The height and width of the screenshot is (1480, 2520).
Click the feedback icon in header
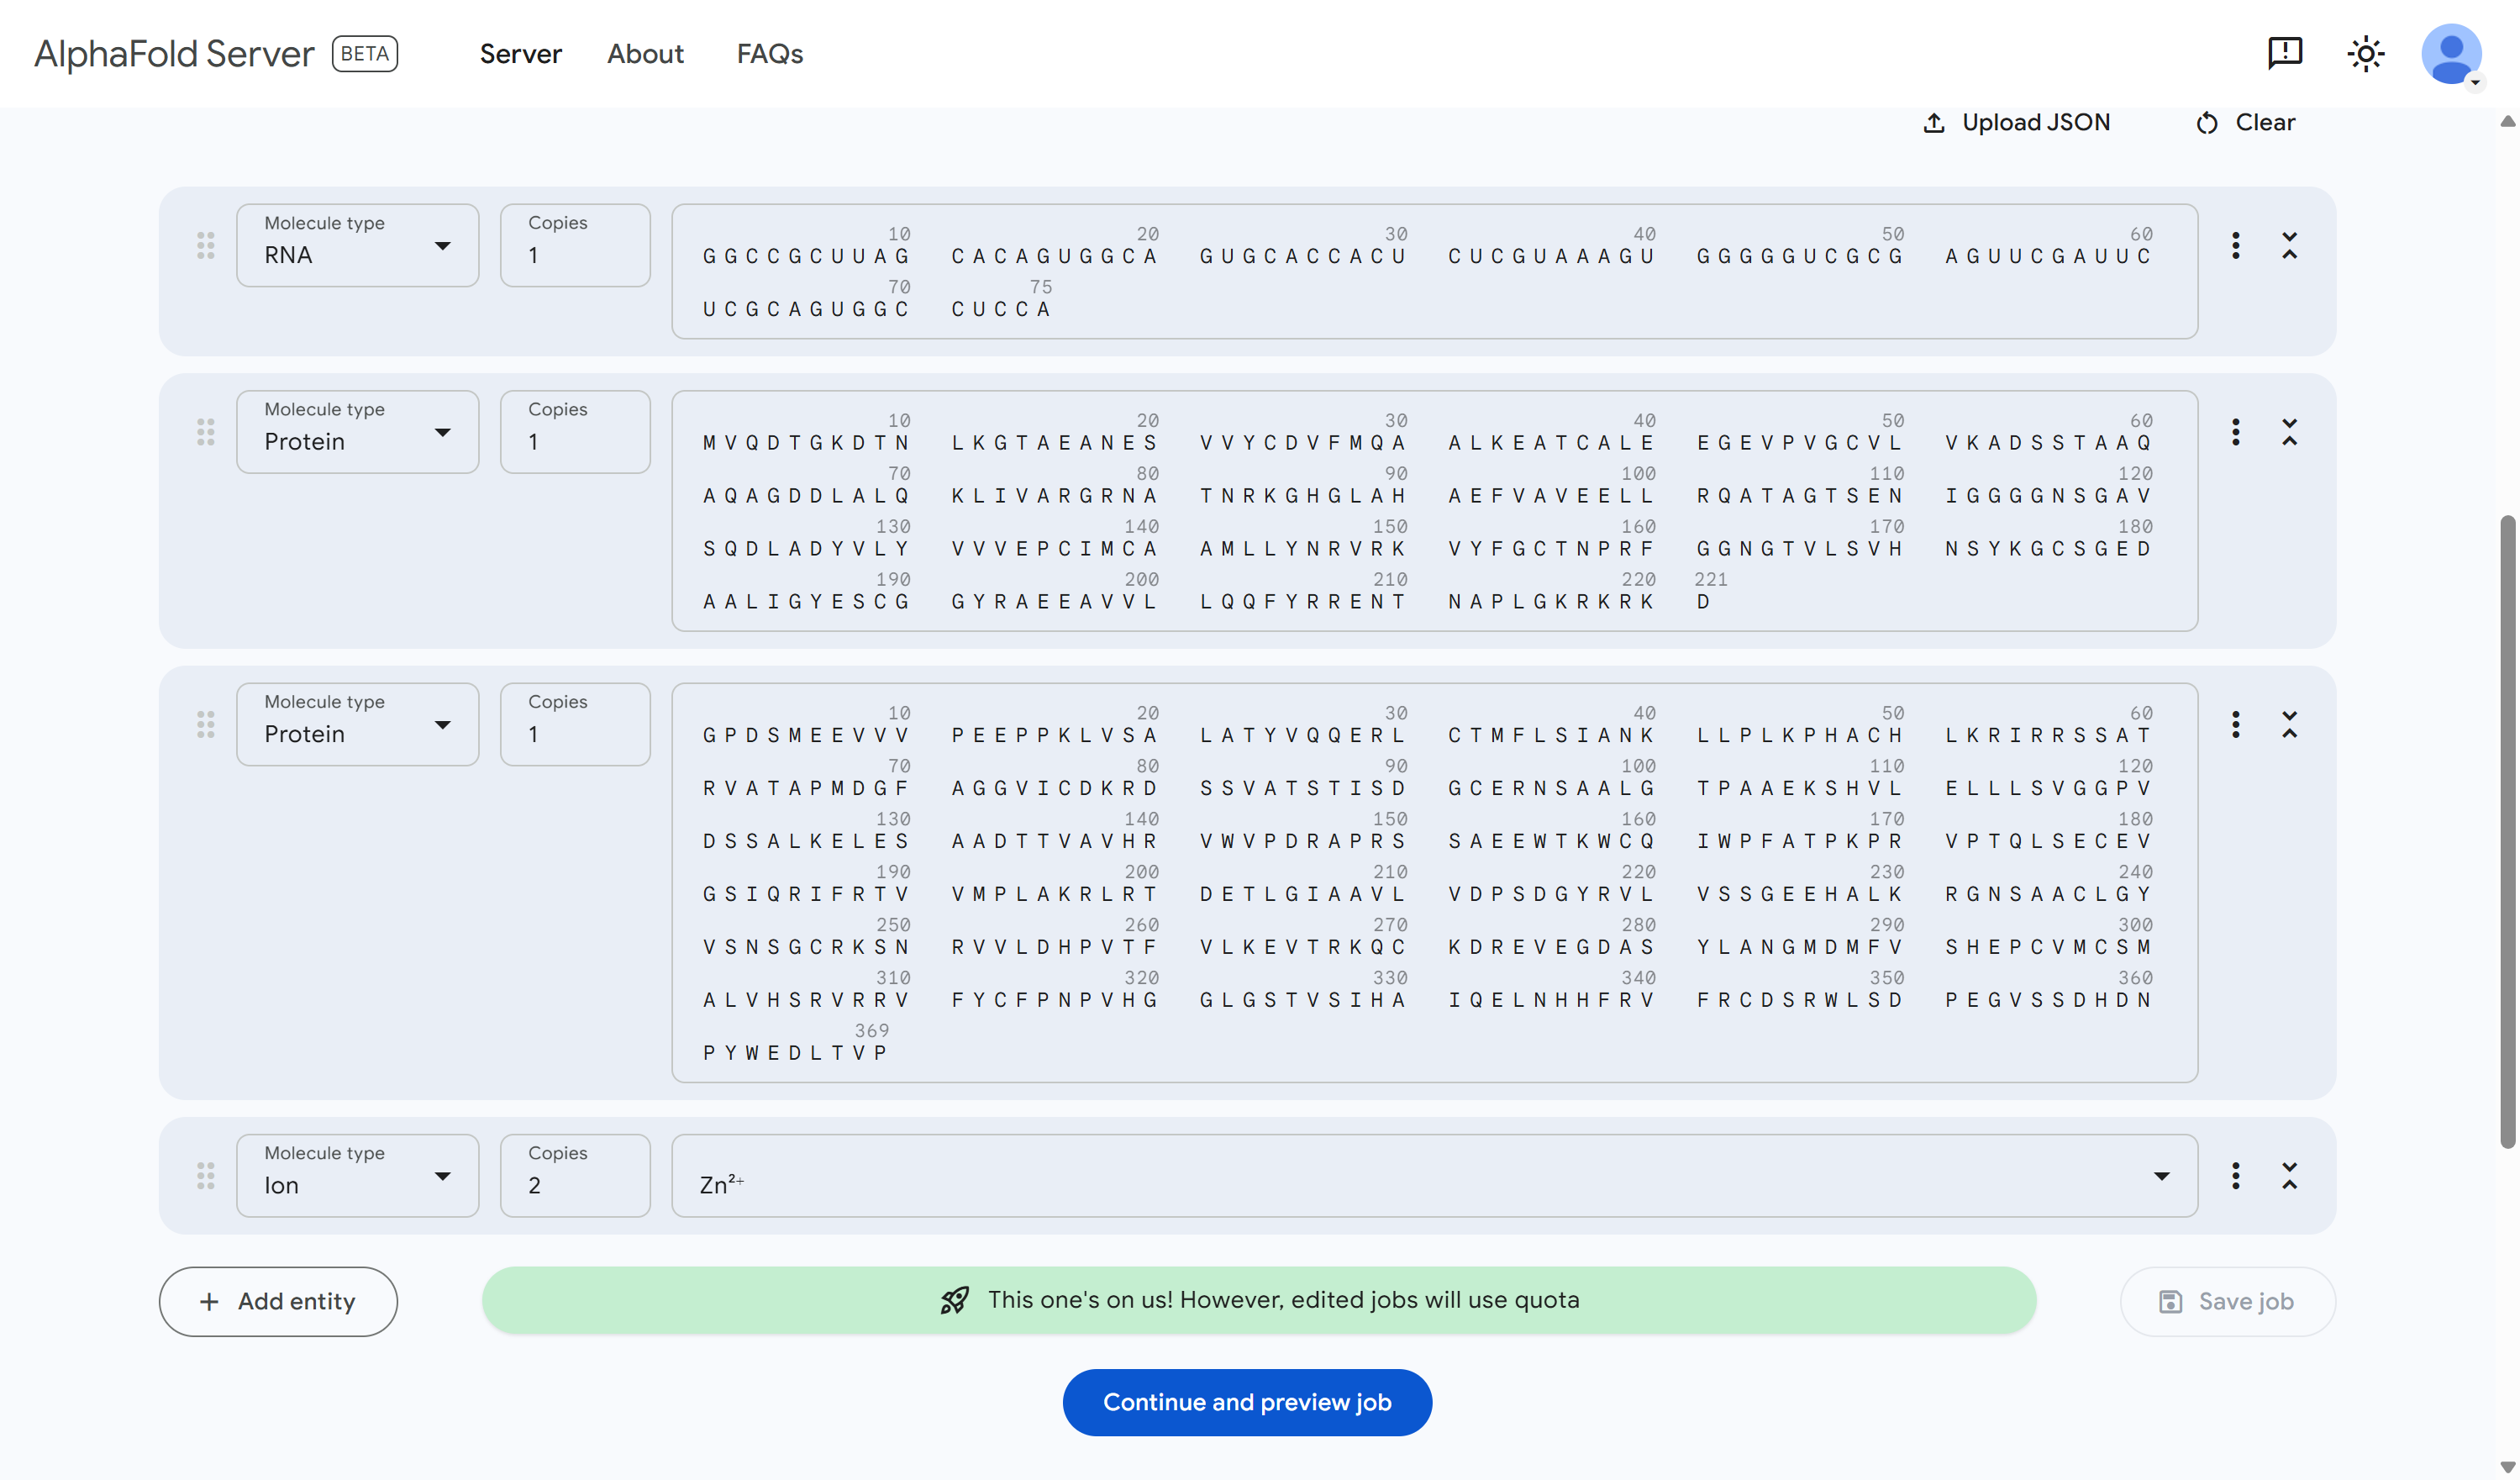[2284, 52]
